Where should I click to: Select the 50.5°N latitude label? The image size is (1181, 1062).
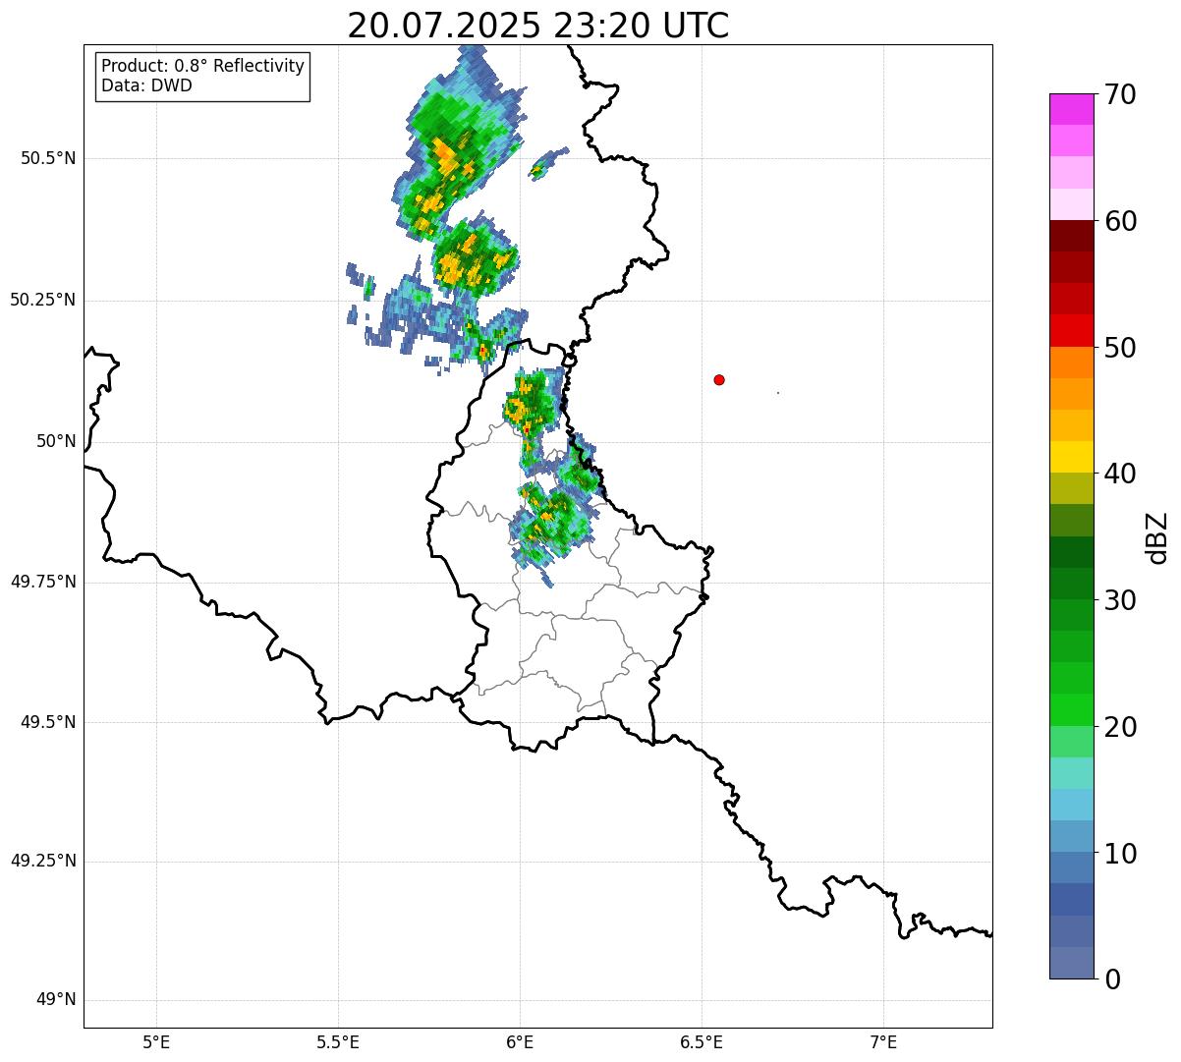[48, 158]
